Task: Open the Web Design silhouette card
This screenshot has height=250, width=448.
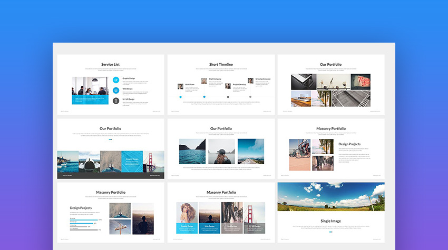Action: [209, 218]
